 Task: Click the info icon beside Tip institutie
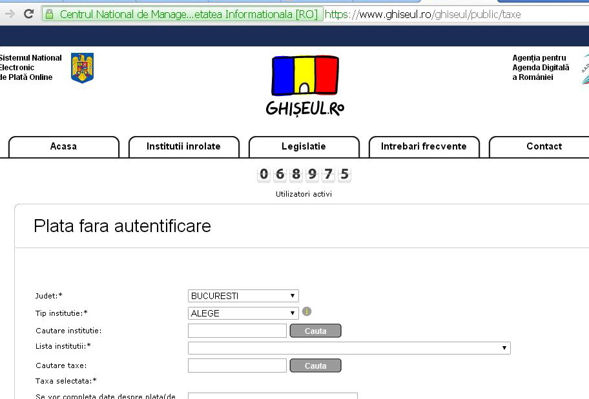(x=307, y=312)
